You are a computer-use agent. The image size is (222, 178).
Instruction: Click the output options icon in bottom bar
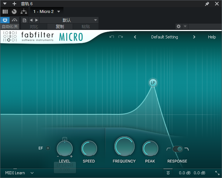[x=168, y=173]
